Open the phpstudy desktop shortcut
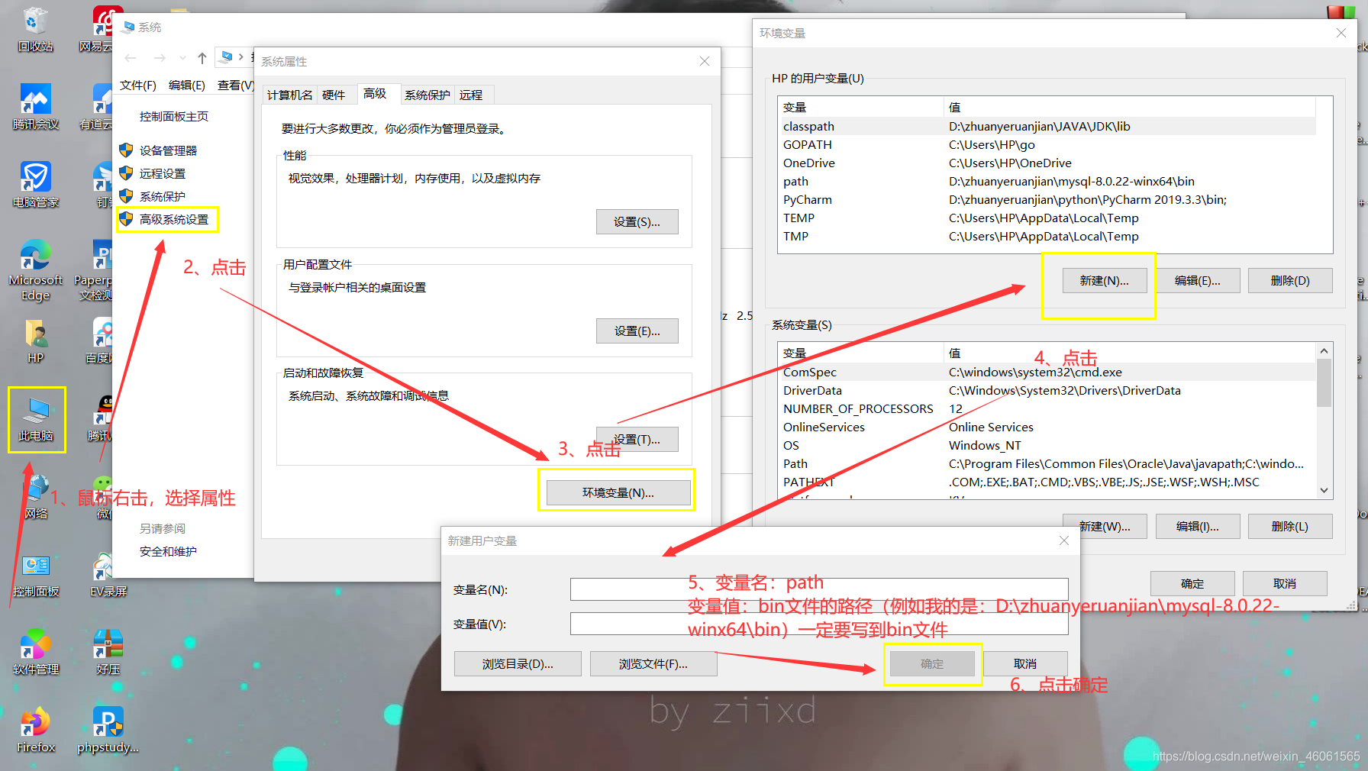The image size is (1368, 771). click(x=108, y=731)
